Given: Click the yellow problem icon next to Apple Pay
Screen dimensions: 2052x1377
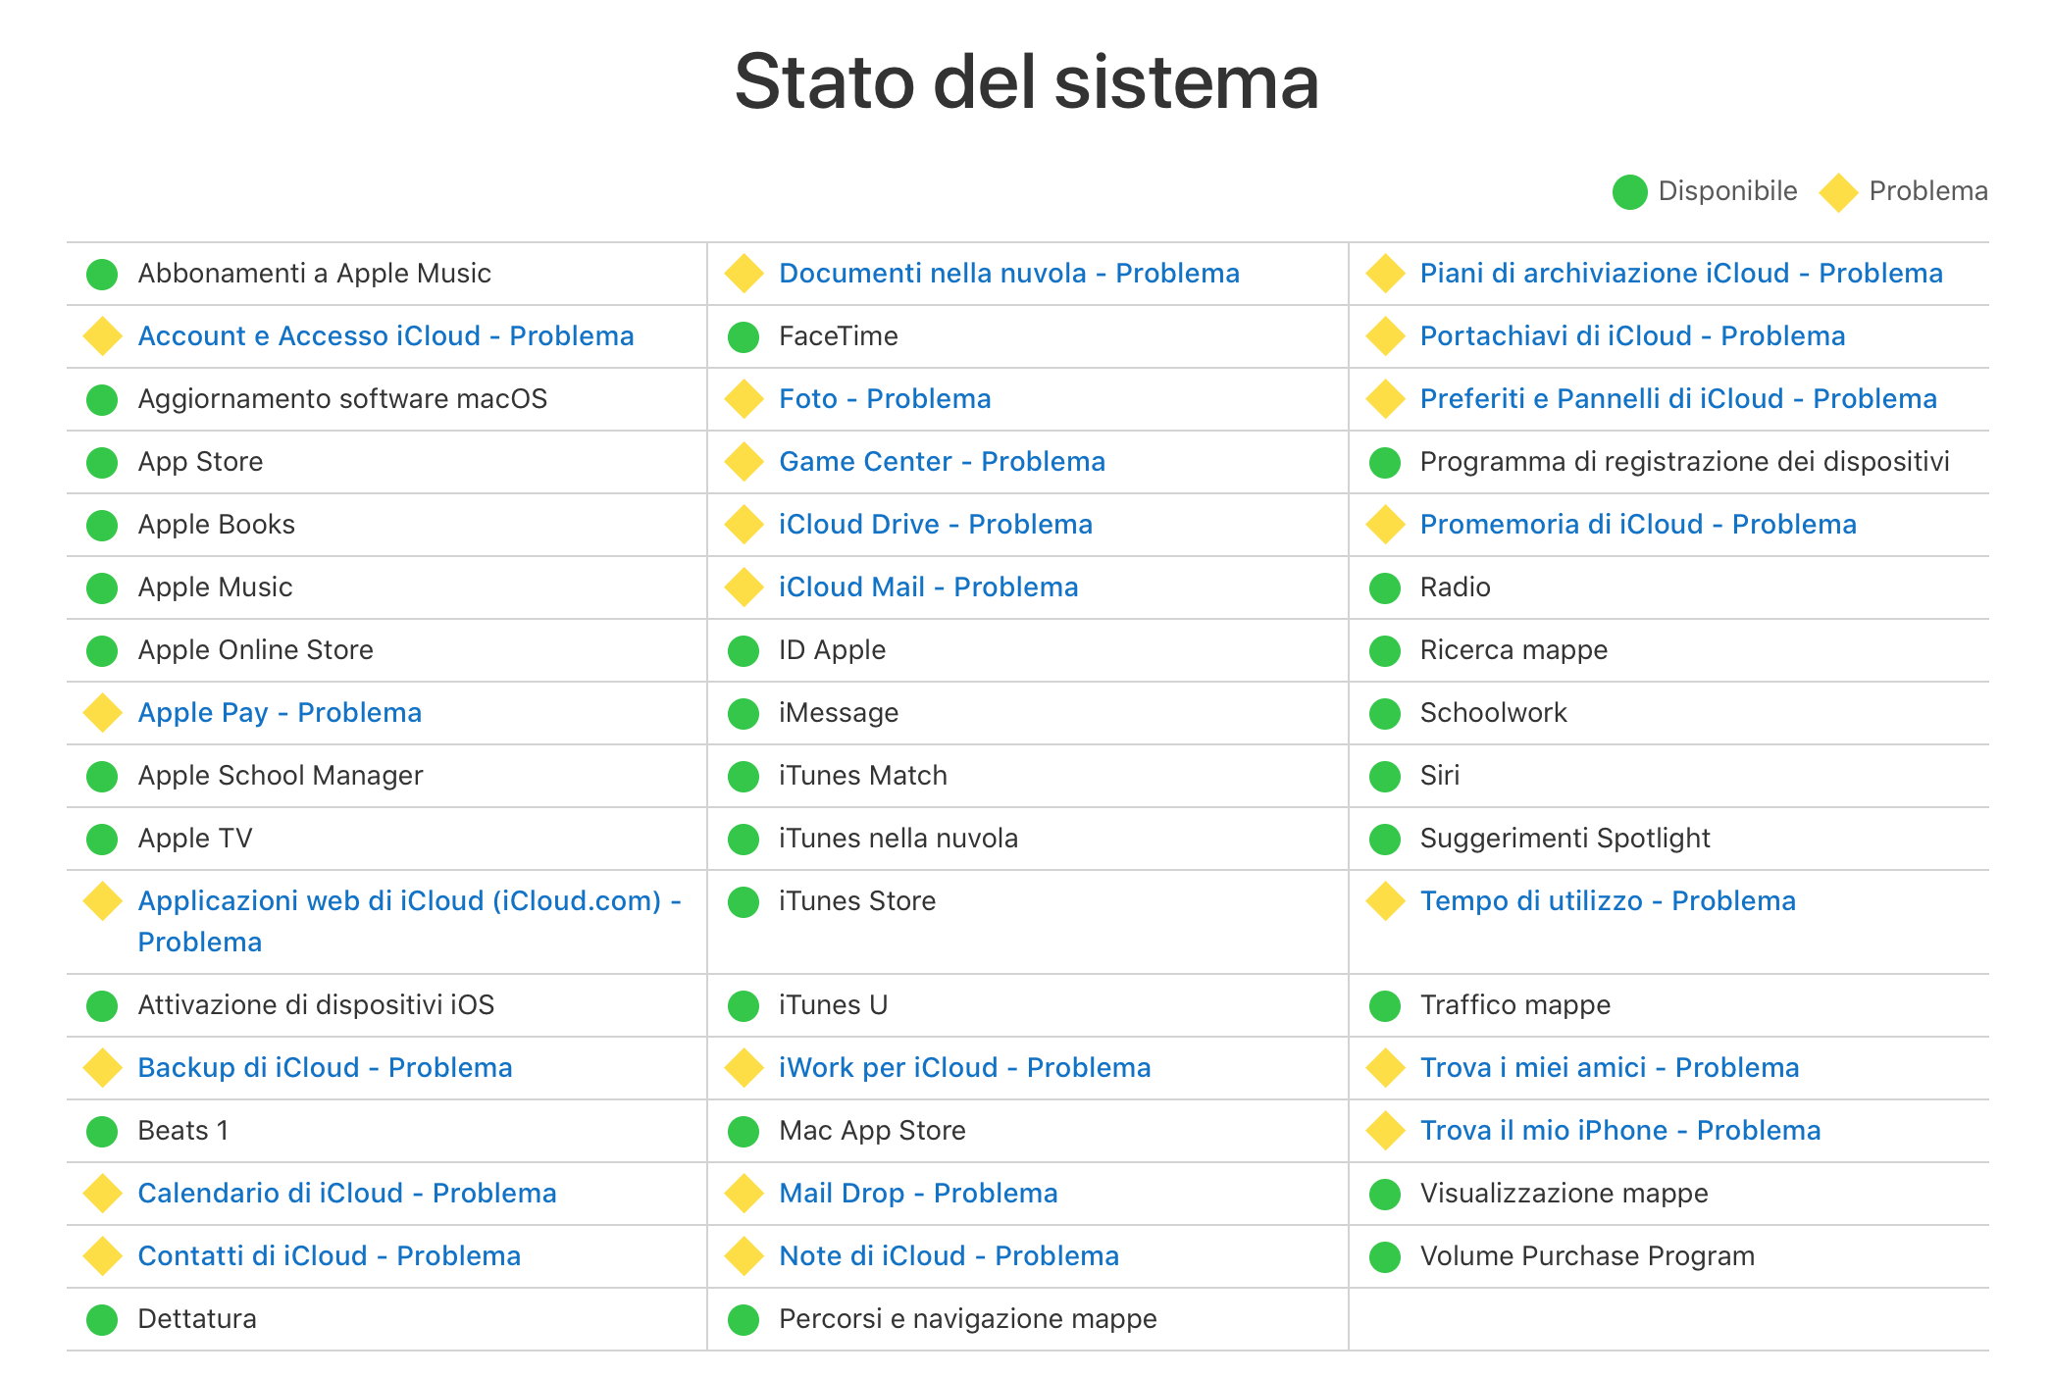Looking at the screenshot, I should [102, 712].
